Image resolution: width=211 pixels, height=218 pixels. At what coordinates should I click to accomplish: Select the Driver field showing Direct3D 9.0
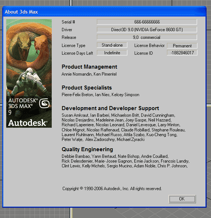(x=147, y=30)
